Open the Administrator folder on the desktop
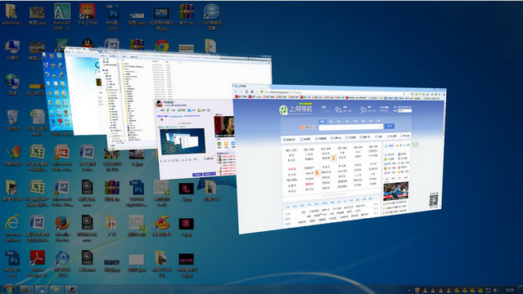 12,15
